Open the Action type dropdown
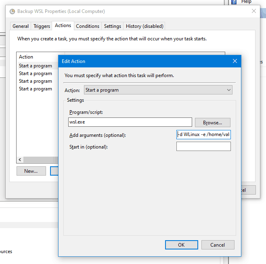 pyautogui.click(x=158, y=90)
